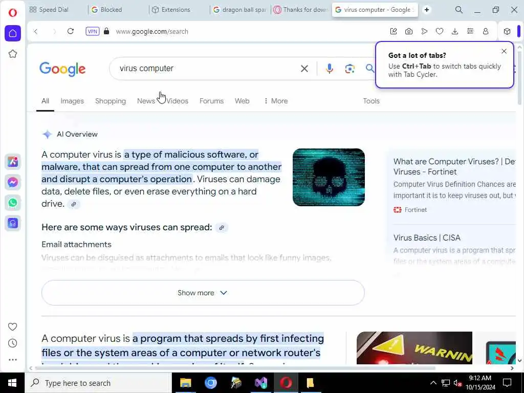Take a snapshot with camera icon
This screenshot has width=524, height=393.
click(409, 31)
